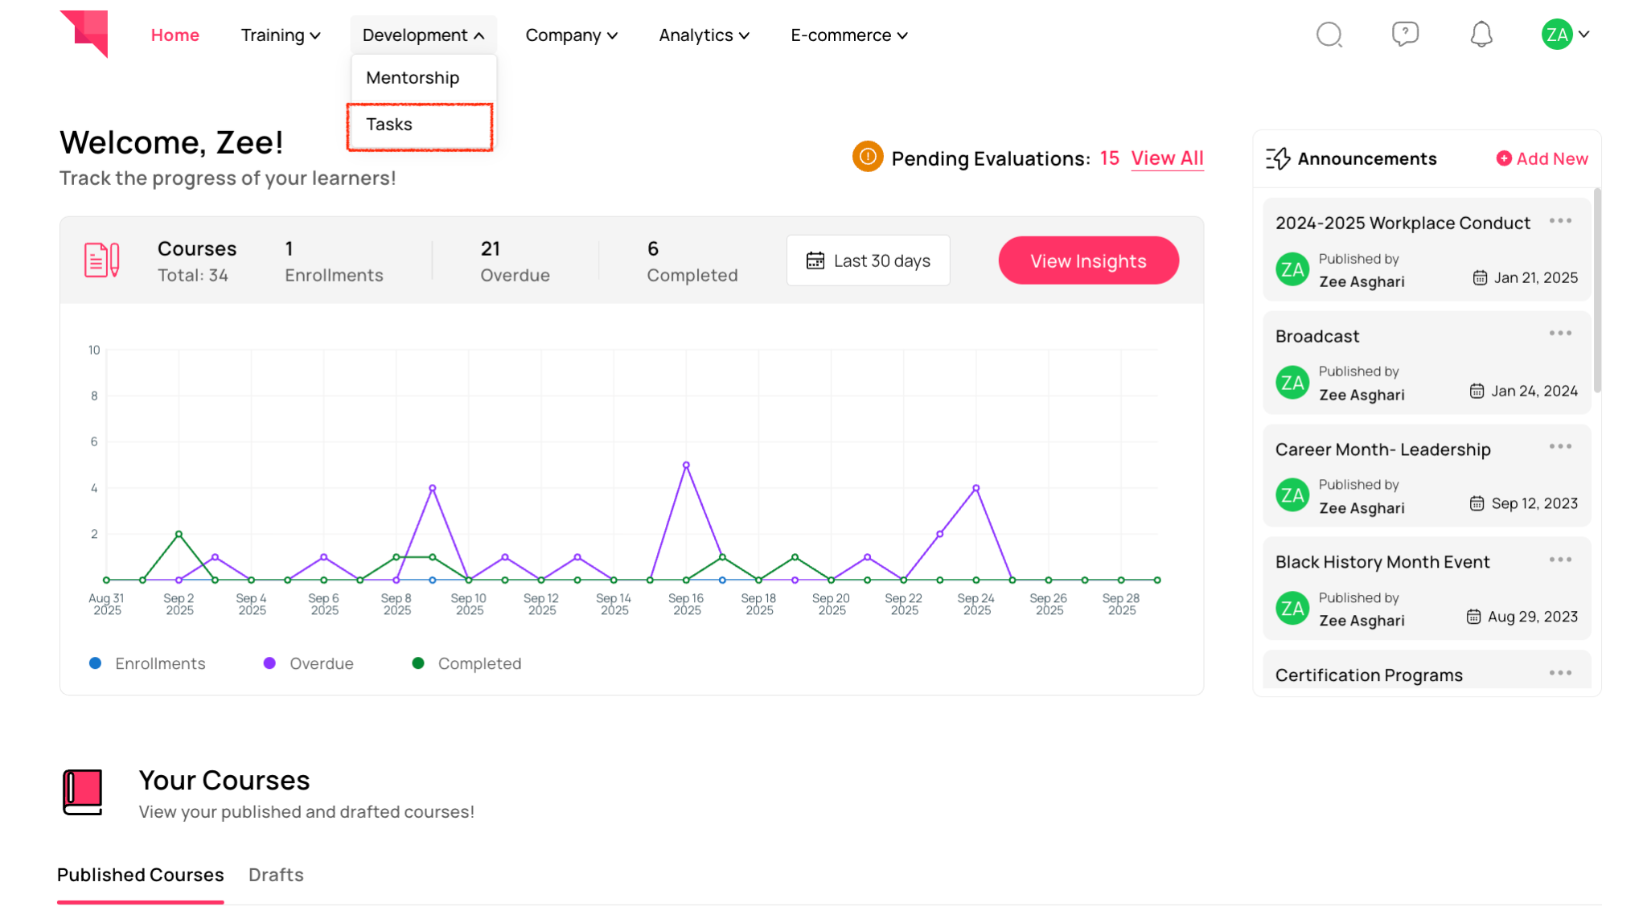Open the Last 30 days date filter
Image resolution: width=1647 pixels, height=919 pixels.
click(868, 261)
